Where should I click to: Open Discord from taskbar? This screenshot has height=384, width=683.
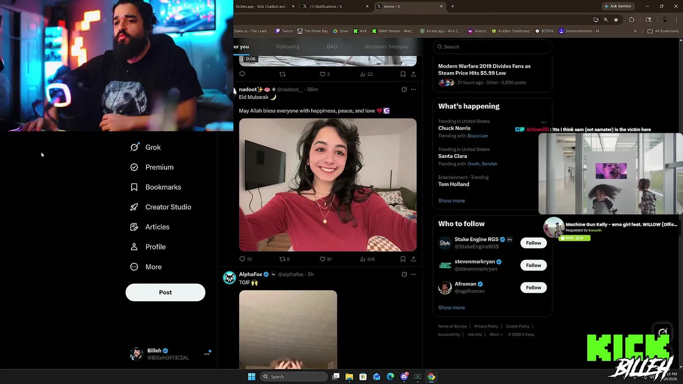404,377
